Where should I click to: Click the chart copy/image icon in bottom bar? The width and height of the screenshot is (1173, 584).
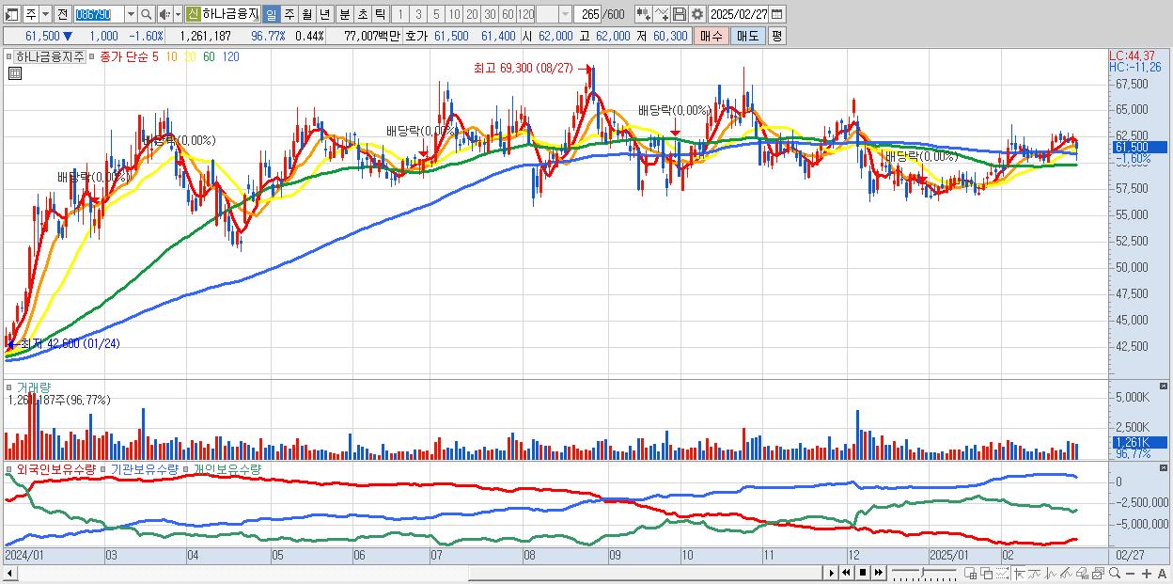[1098, 573]
